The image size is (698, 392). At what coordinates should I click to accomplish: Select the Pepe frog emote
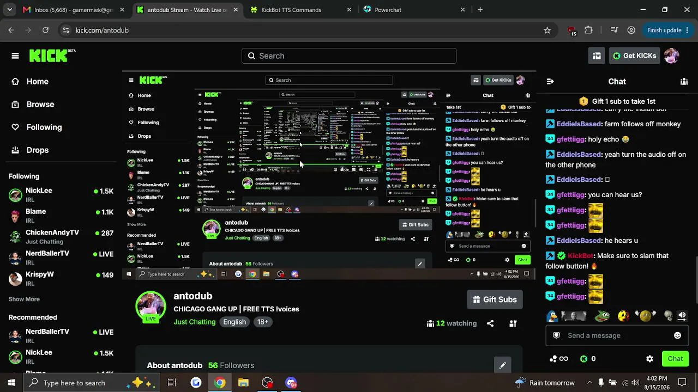602,316
